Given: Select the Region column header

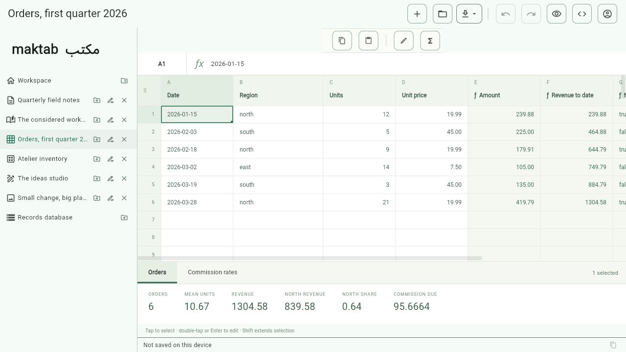Looking at the screenshot, I should [x=278, y=90].
